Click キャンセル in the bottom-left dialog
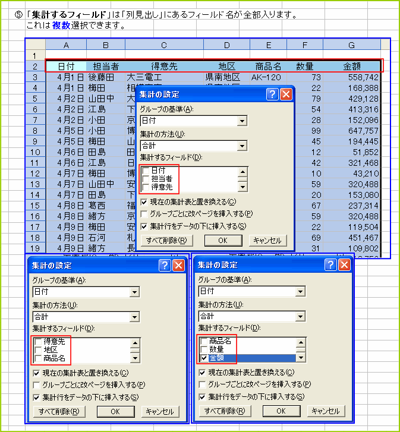Screen dimensions: 400x432 coord(160,412)
